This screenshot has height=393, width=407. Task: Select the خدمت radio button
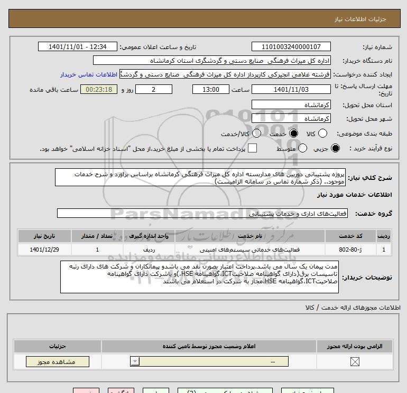[293, 133]
